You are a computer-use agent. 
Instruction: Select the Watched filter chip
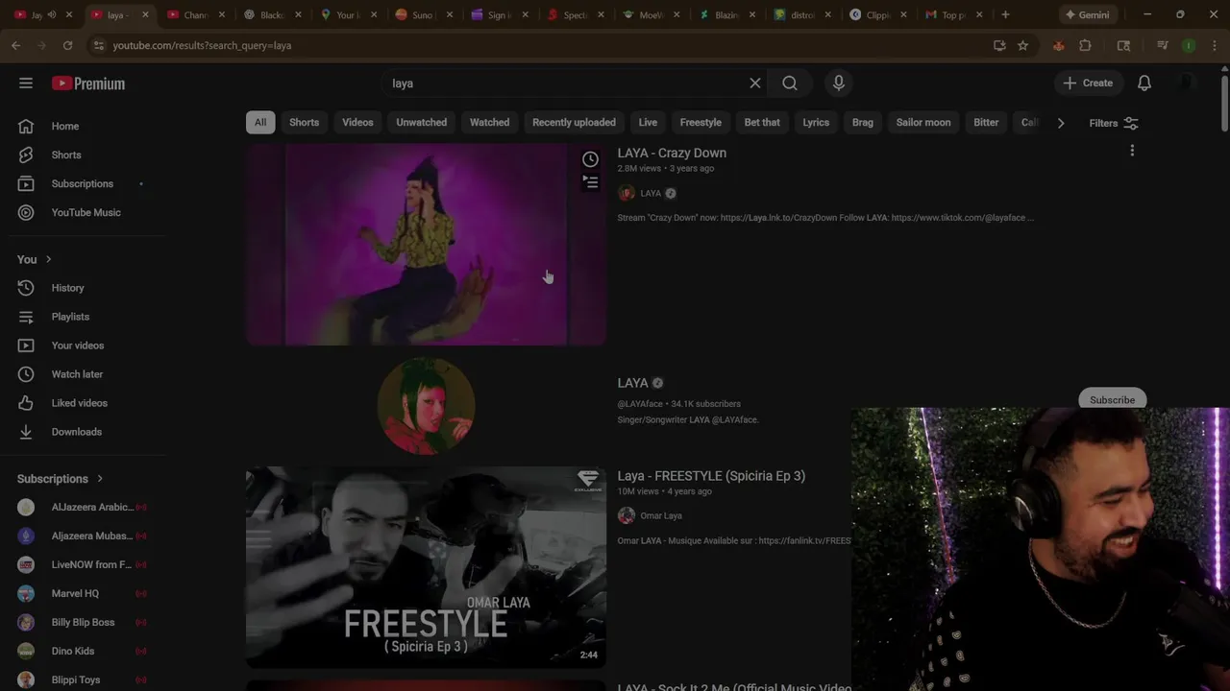click(489, 122)
